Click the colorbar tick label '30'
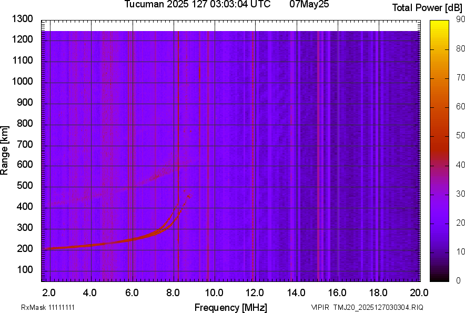Screen dimensions: 465x313 click(460, 194)
